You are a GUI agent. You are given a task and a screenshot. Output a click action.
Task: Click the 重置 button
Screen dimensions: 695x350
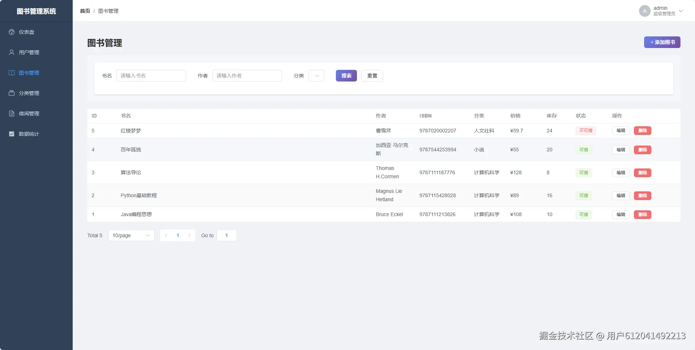point(372,76)
